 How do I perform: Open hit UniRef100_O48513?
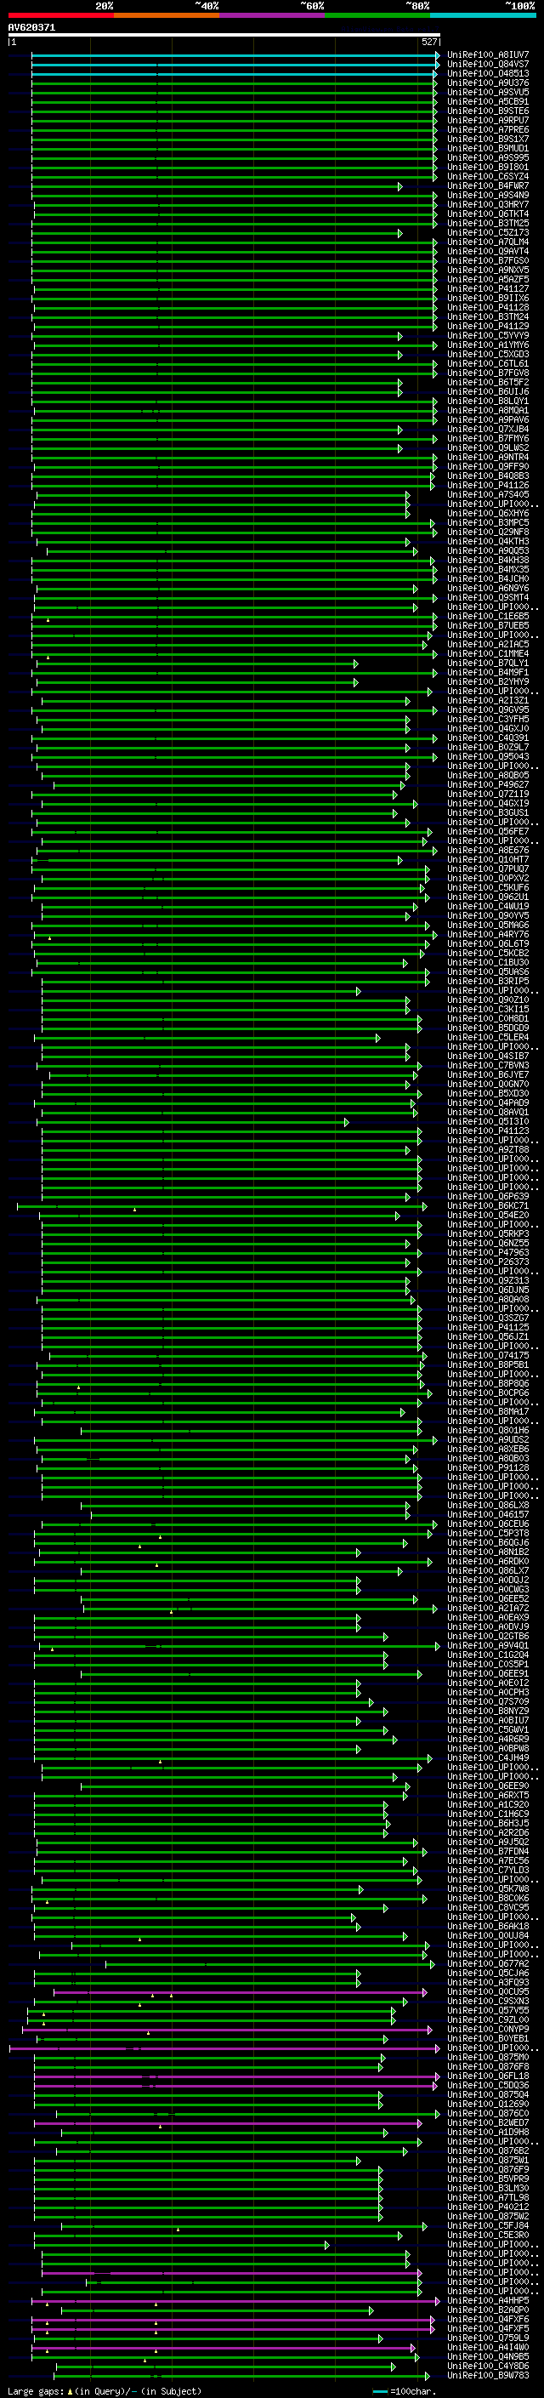[488, 73]
